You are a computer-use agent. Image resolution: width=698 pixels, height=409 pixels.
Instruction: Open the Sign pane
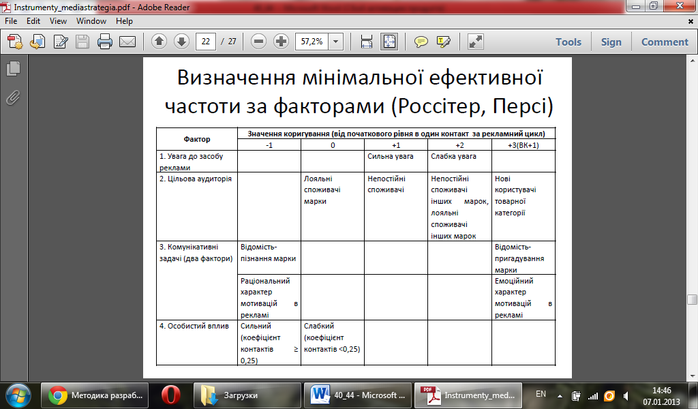tap(611, 42)
